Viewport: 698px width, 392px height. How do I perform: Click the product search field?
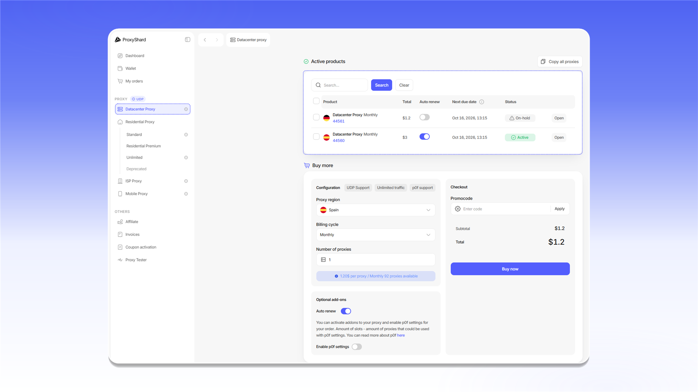click(x=340, y=85)
